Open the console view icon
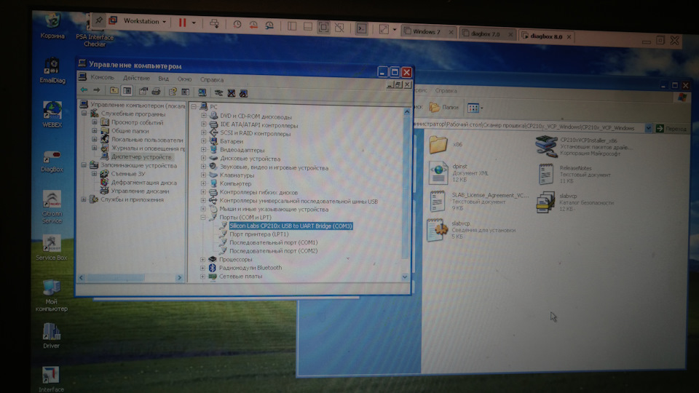 (362, 28)
